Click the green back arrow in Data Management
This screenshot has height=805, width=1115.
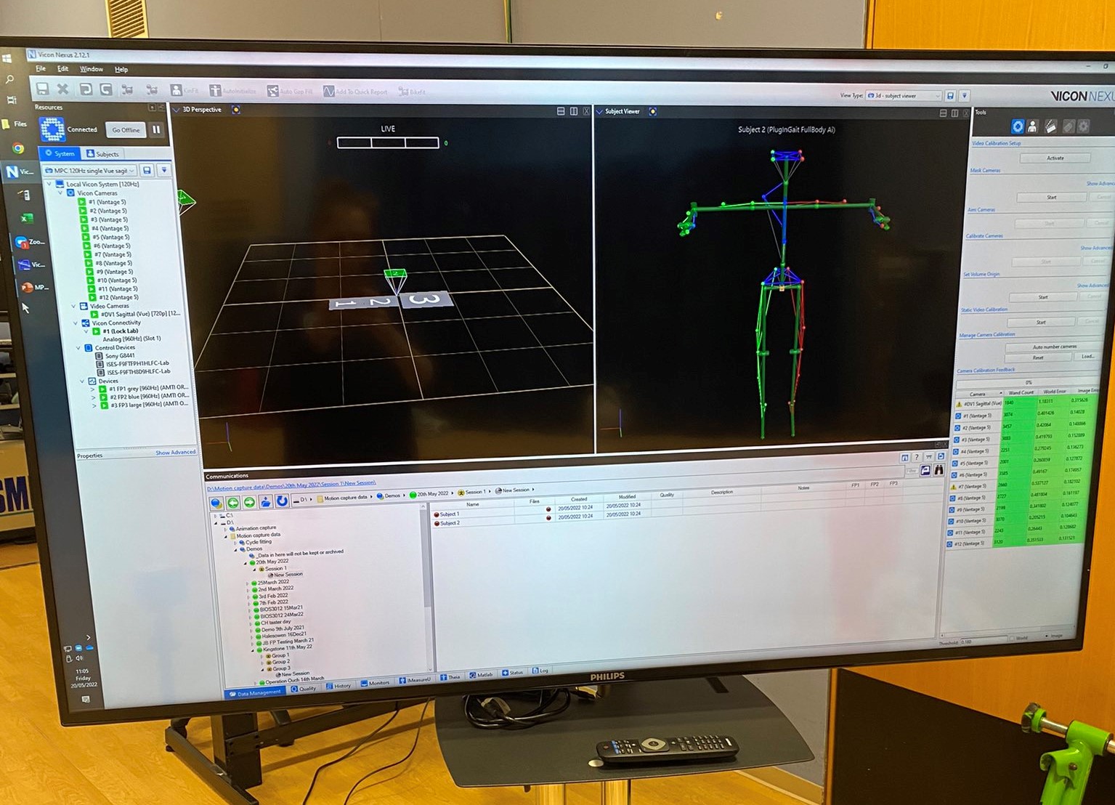[x=233, y=502]
